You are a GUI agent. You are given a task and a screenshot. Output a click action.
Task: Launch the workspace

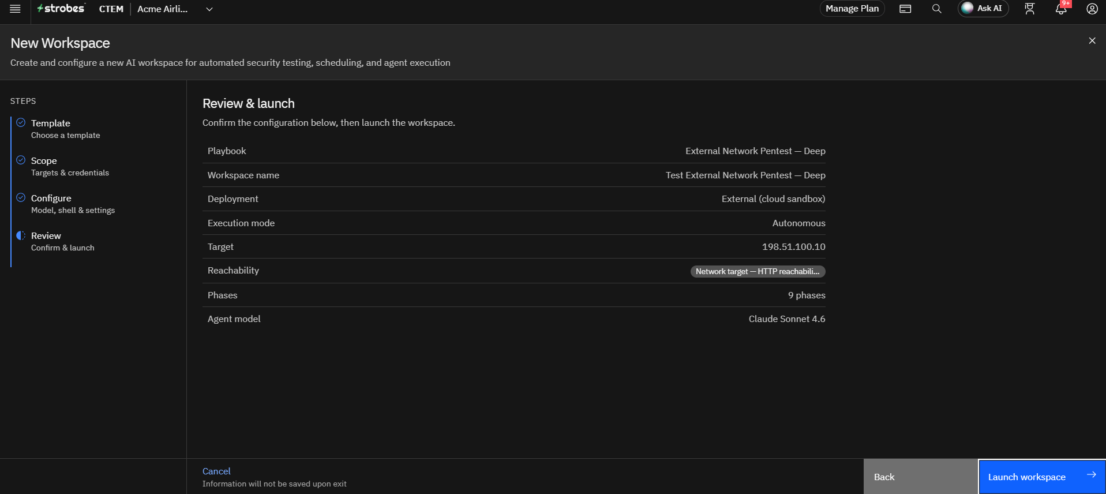1042,477
